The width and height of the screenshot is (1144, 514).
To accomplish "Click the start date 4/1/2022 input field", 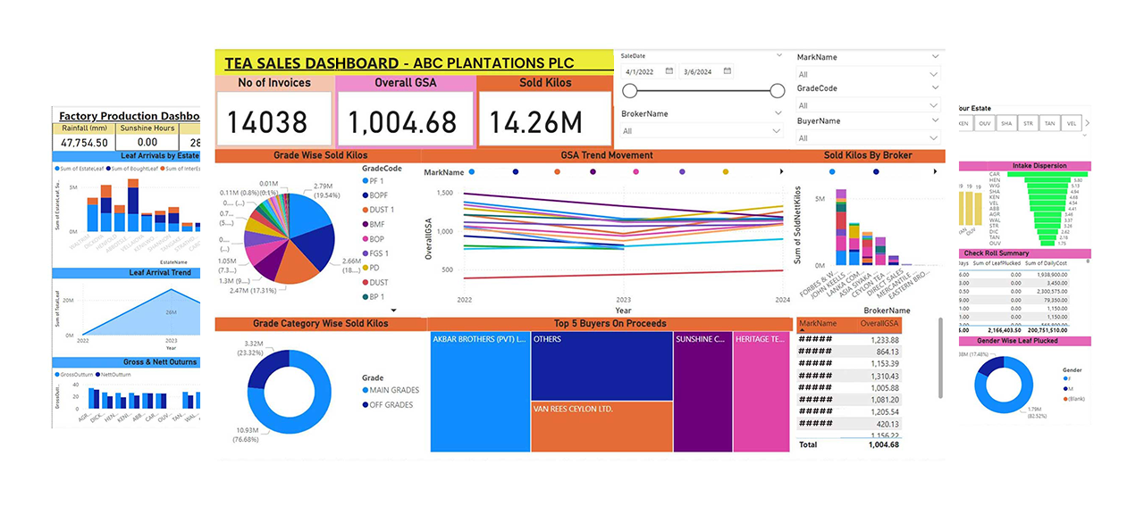I will (x=643, y=71).
